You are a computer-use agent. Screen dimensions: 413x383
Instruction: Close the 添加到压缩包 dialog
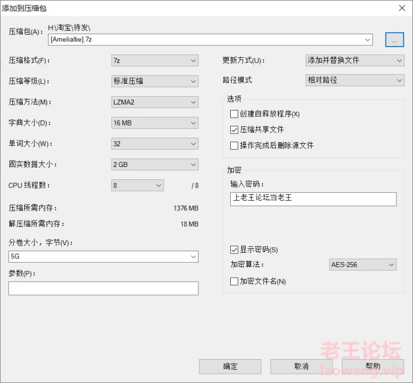[402, 8]
